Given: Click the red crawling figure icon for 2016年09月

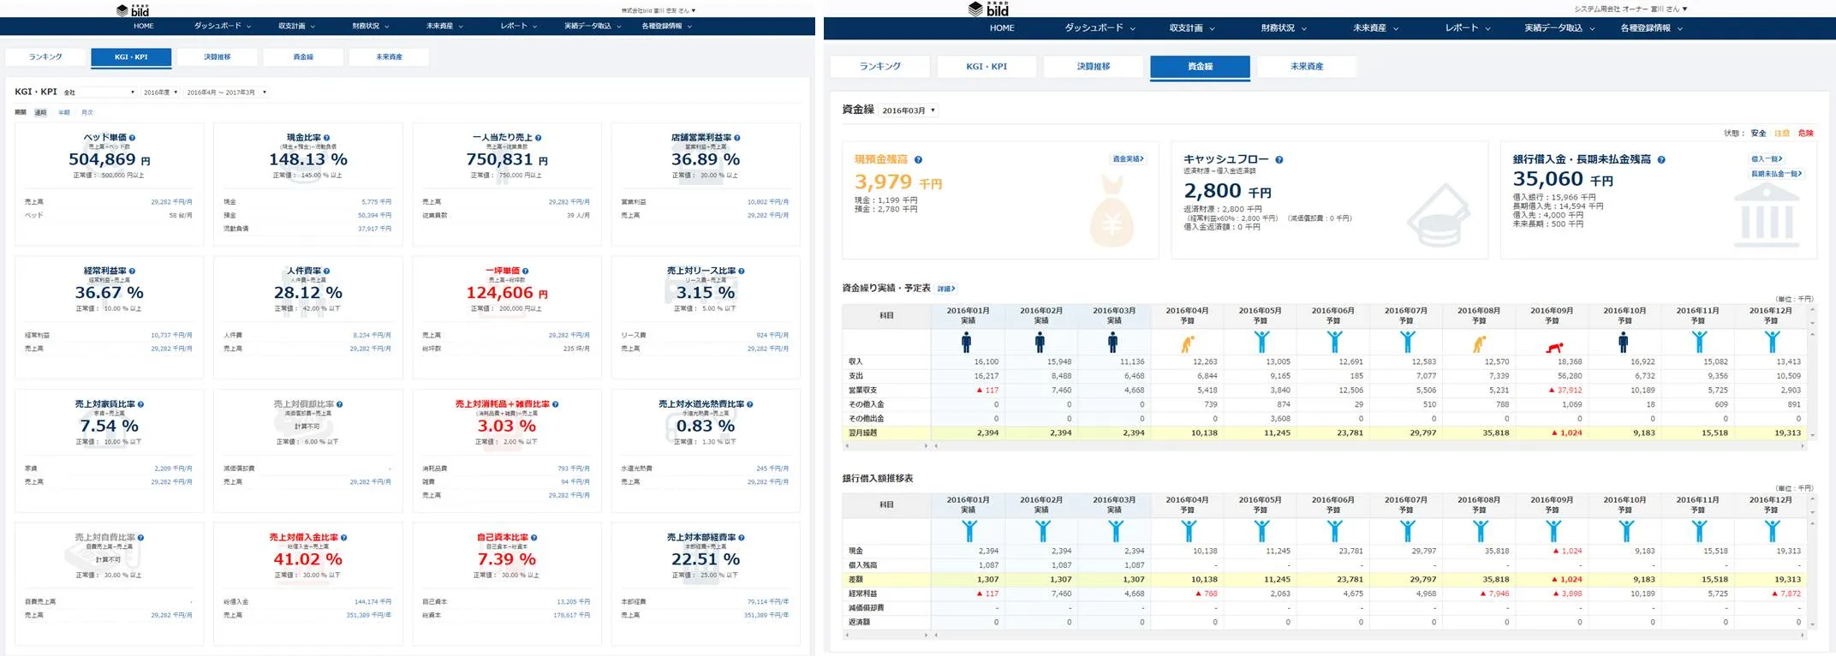Looking at the screenshot, I should tap(1553, 346).
